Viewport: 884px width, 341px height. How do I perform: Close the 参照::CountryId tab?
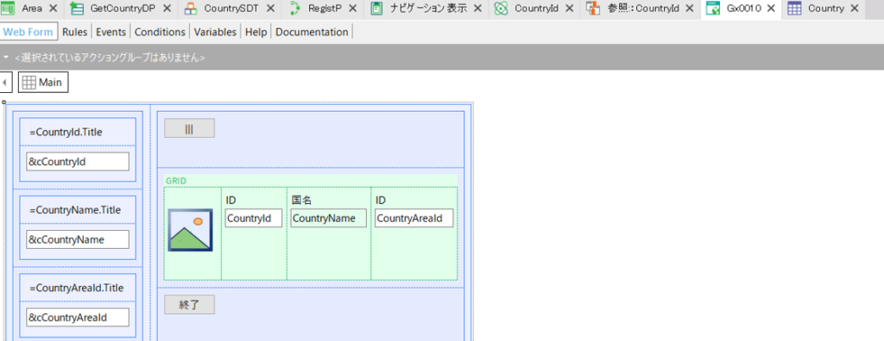690,9
